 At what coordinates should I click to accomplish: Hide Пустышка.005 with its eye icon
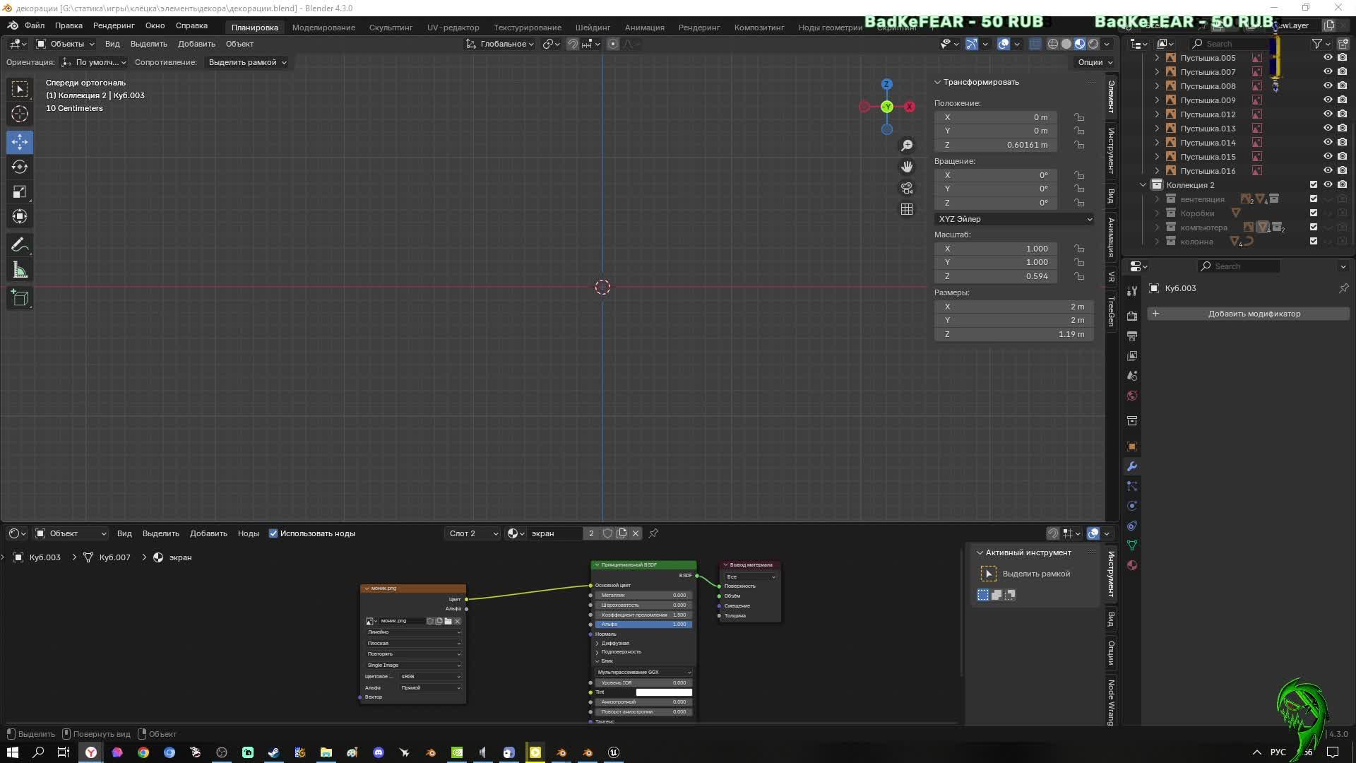click(1328, 58)
